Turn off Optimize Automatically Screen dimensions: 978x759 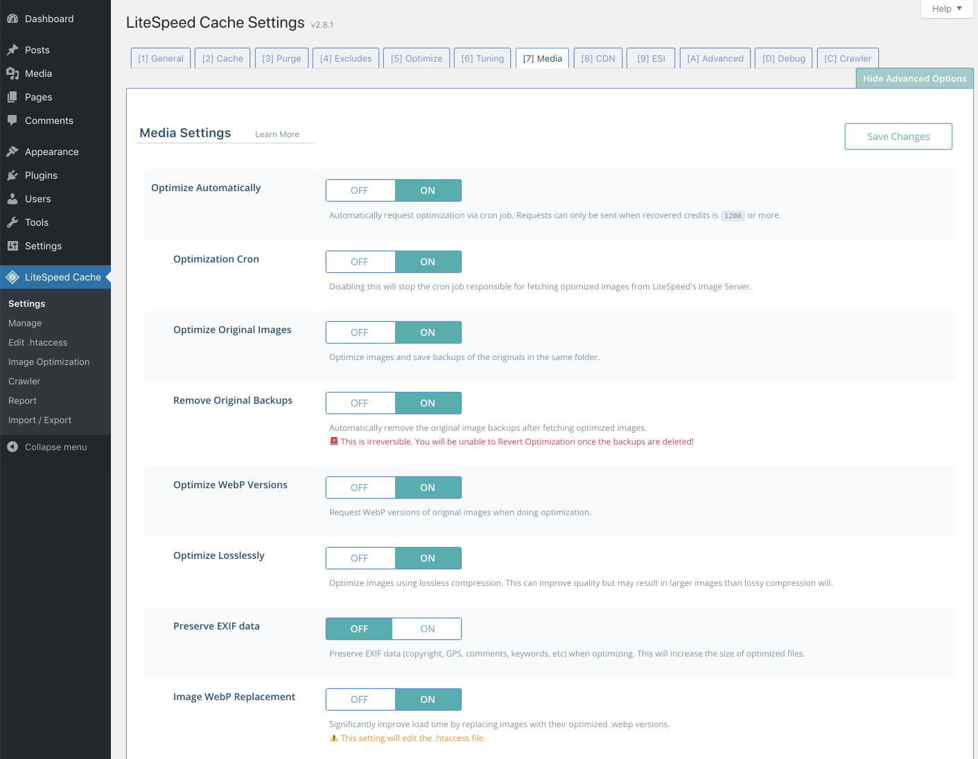[360, 190]
